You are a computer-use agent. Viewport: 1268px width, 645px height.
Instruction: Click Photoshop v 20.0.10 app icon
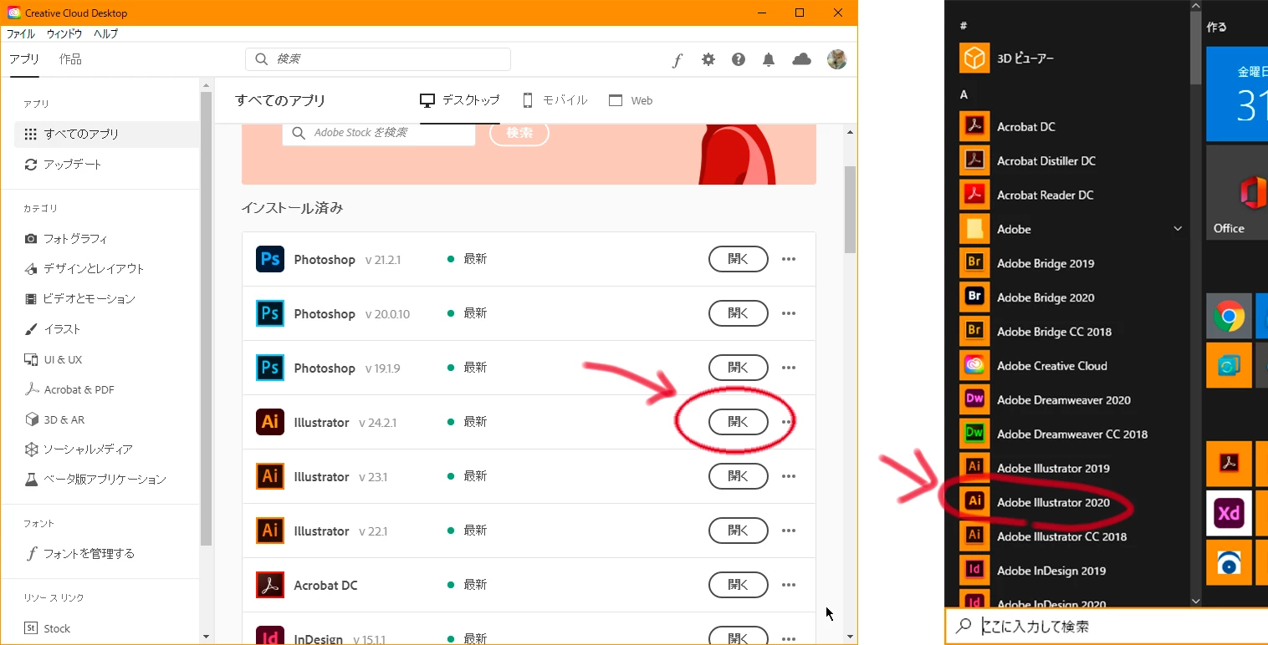click(x=270, y=313)
